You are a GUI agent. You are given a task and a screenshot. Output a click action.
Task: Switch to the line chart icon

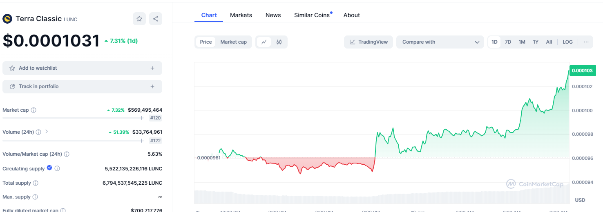(x=264, y=42)
